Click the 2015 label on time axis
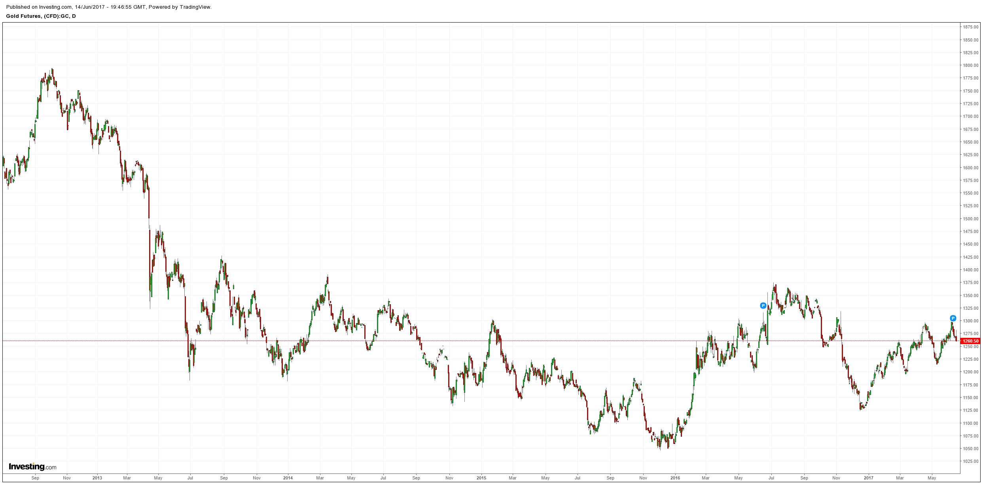This screenshot has height=483, width=983. [x=481, y=478]
